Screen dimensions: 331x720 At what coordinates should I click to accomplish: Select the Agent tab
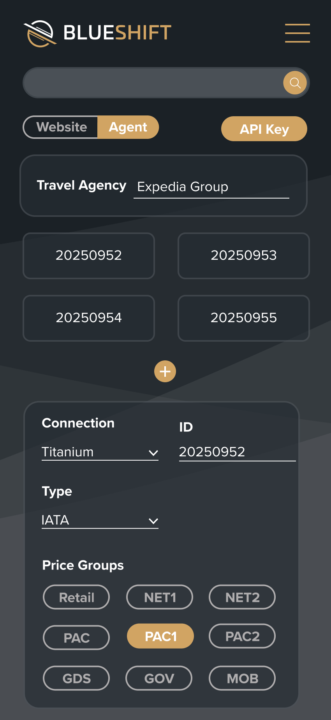pyautogui.click(x=128, y=127)
